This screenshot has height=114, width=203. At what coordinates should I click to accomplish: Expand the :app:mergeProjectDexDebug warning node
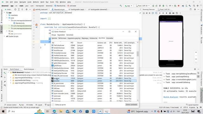point(11,83)
